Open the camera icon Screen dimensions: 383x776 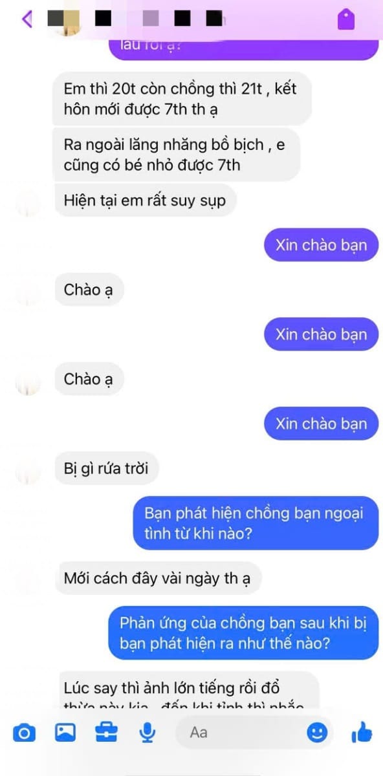point(25,733)
